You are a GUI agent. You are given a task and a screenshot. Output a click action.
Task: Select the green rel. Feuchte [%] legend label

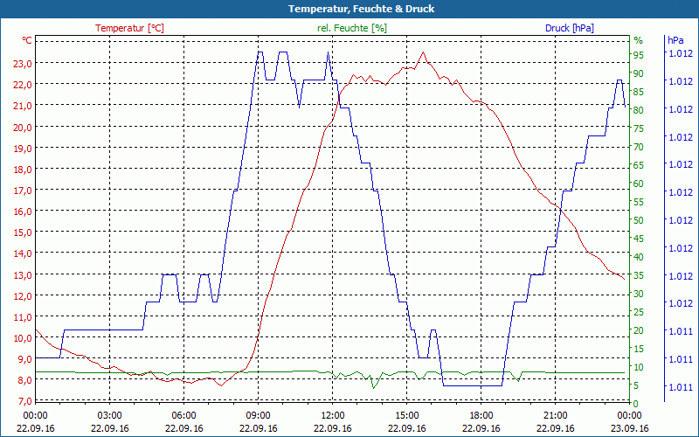click(352, 28)
